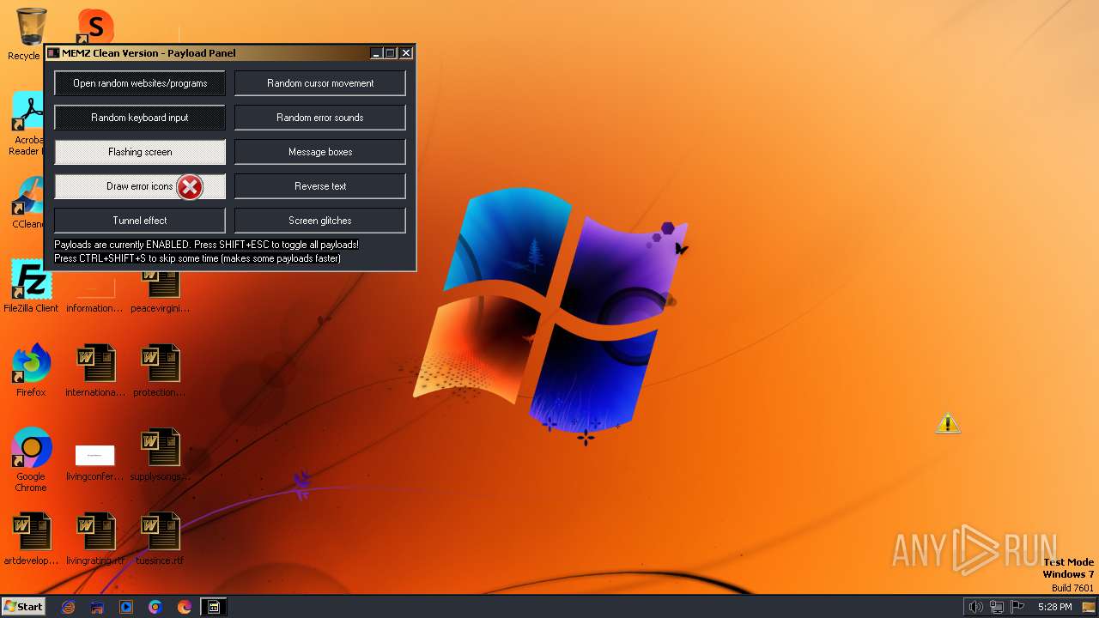Enable the Screen glitches payload
Screen dimensions: 1099x618
[x=320, y=221]
